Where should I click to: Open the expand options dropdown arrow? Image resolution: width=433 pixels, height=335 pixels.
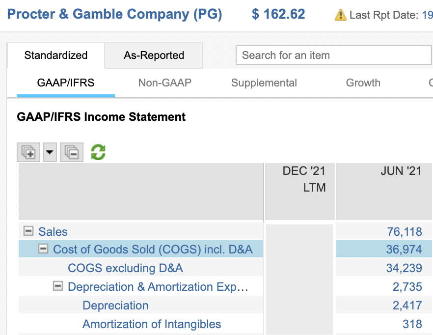tap(50, 152)
